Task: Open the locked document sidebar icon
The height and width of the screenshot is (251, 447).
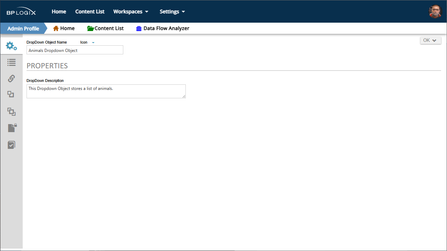Action: pos(12,128)
